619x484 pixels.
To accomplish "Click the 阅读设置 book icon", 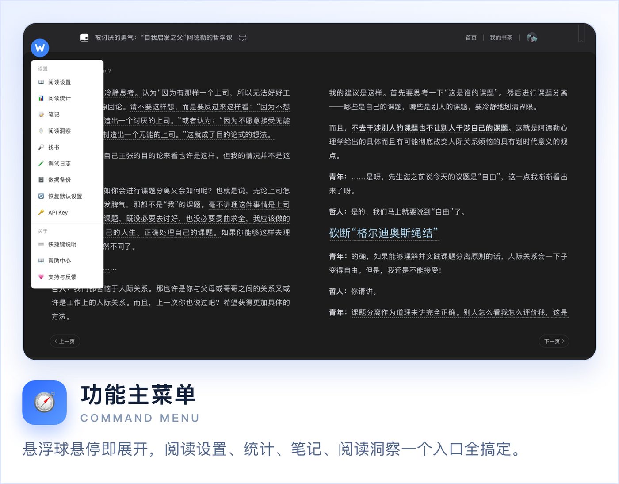I will (41, 82).
